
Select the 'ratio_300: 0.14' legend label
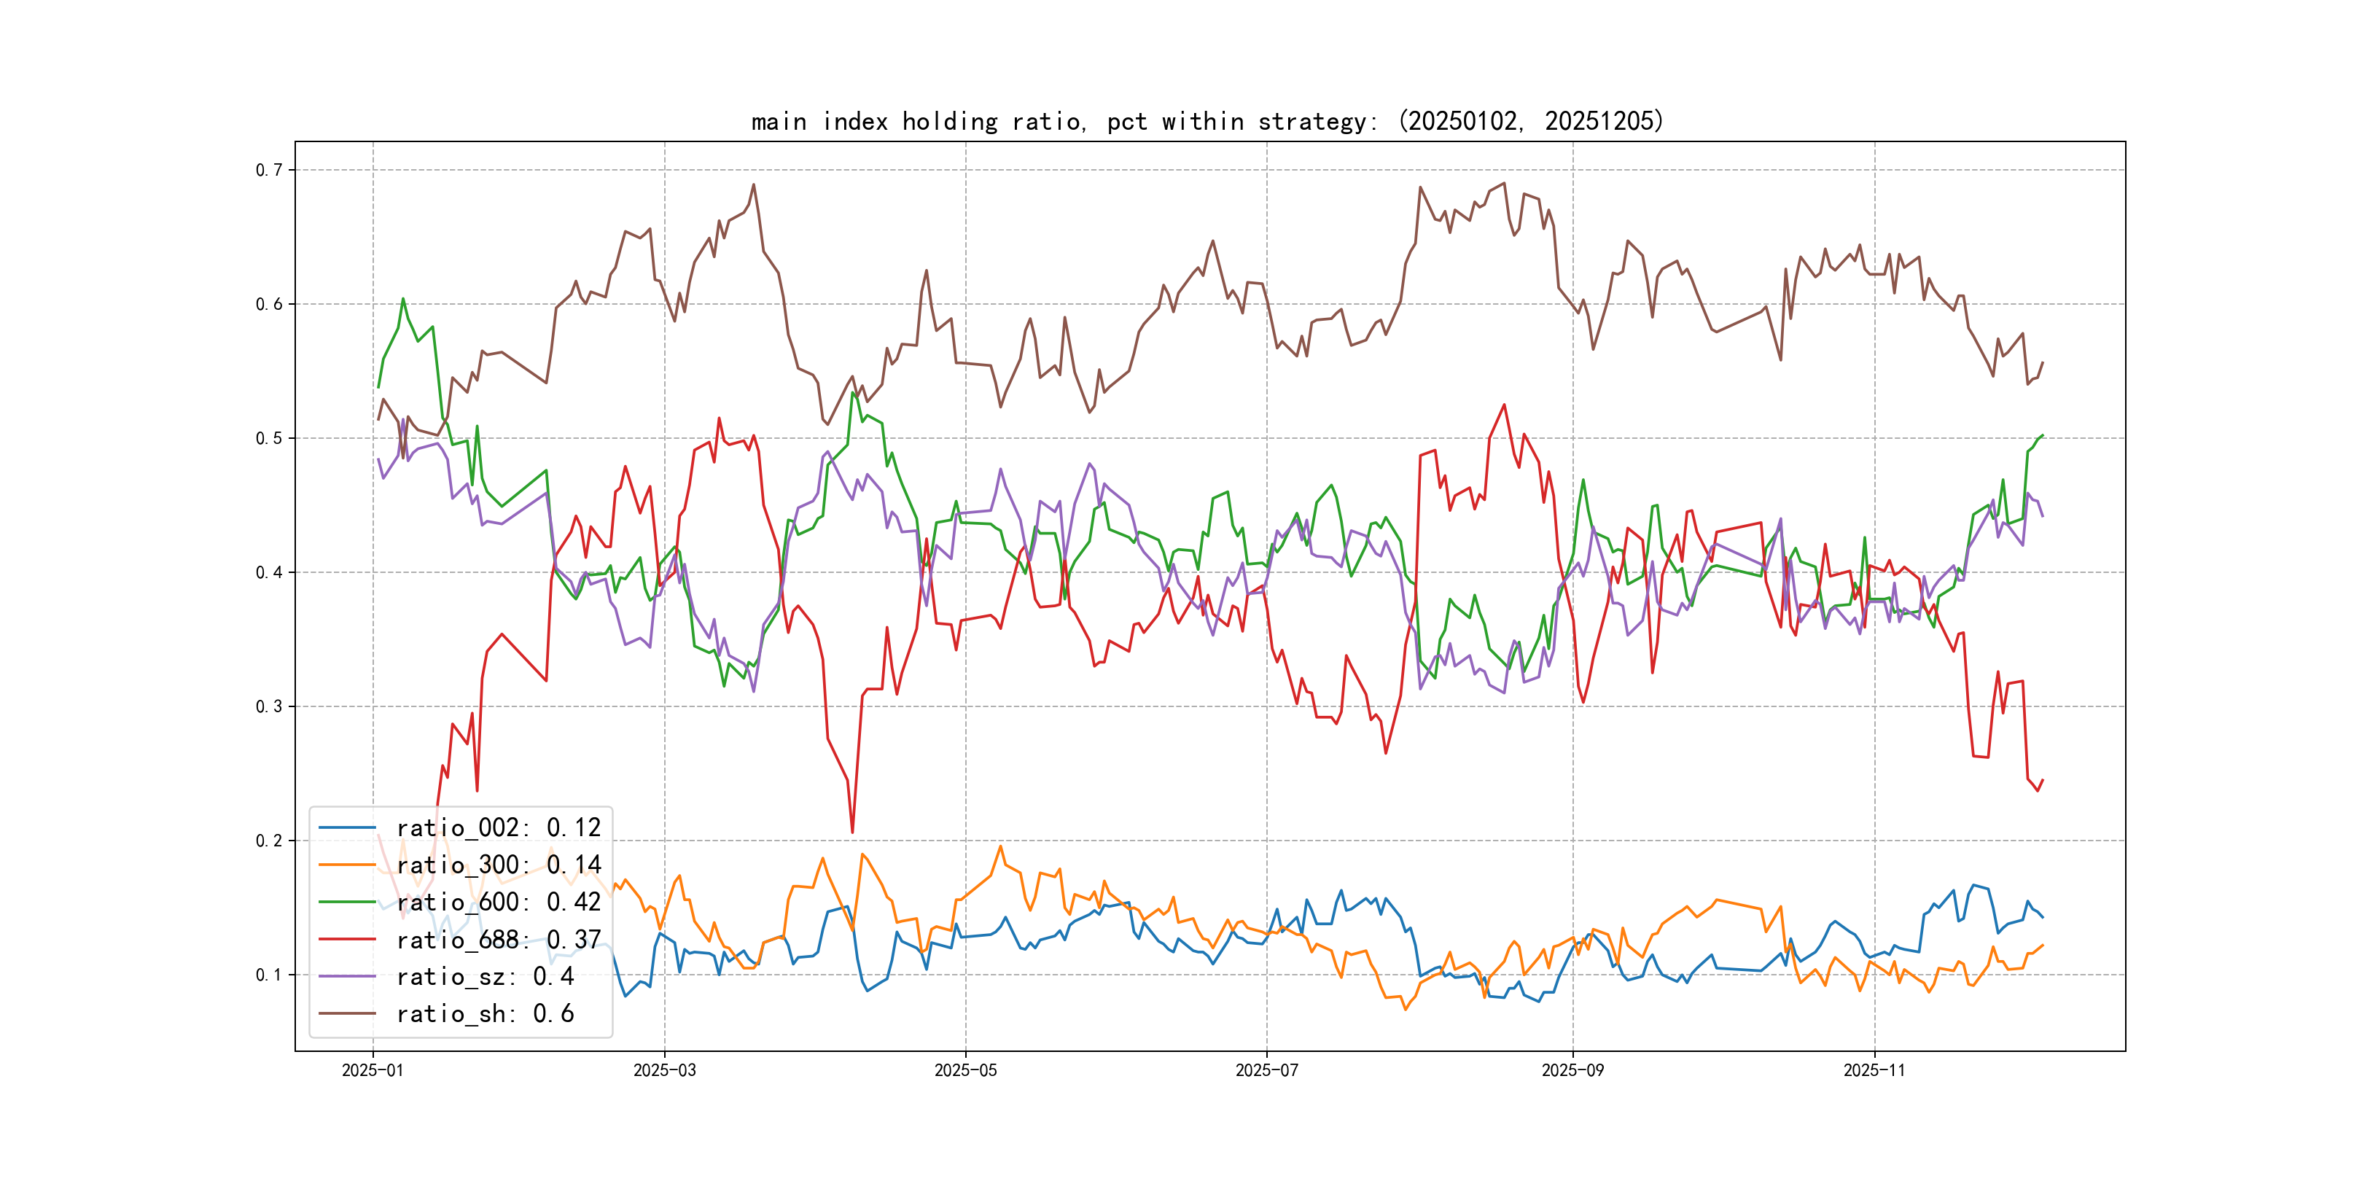[x=498, y=865]
